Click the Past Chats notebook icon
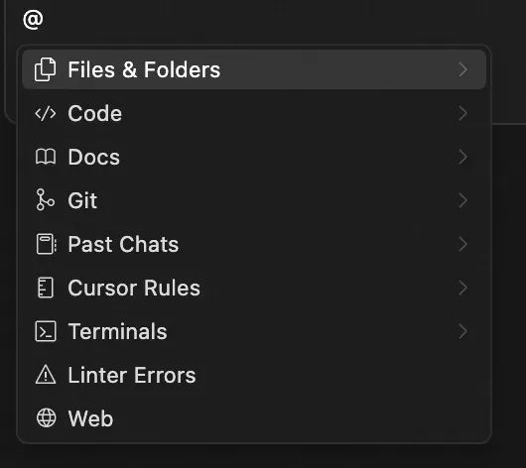Screen dimensions: 526x468 pyautogui.click(x=46, y=244)
